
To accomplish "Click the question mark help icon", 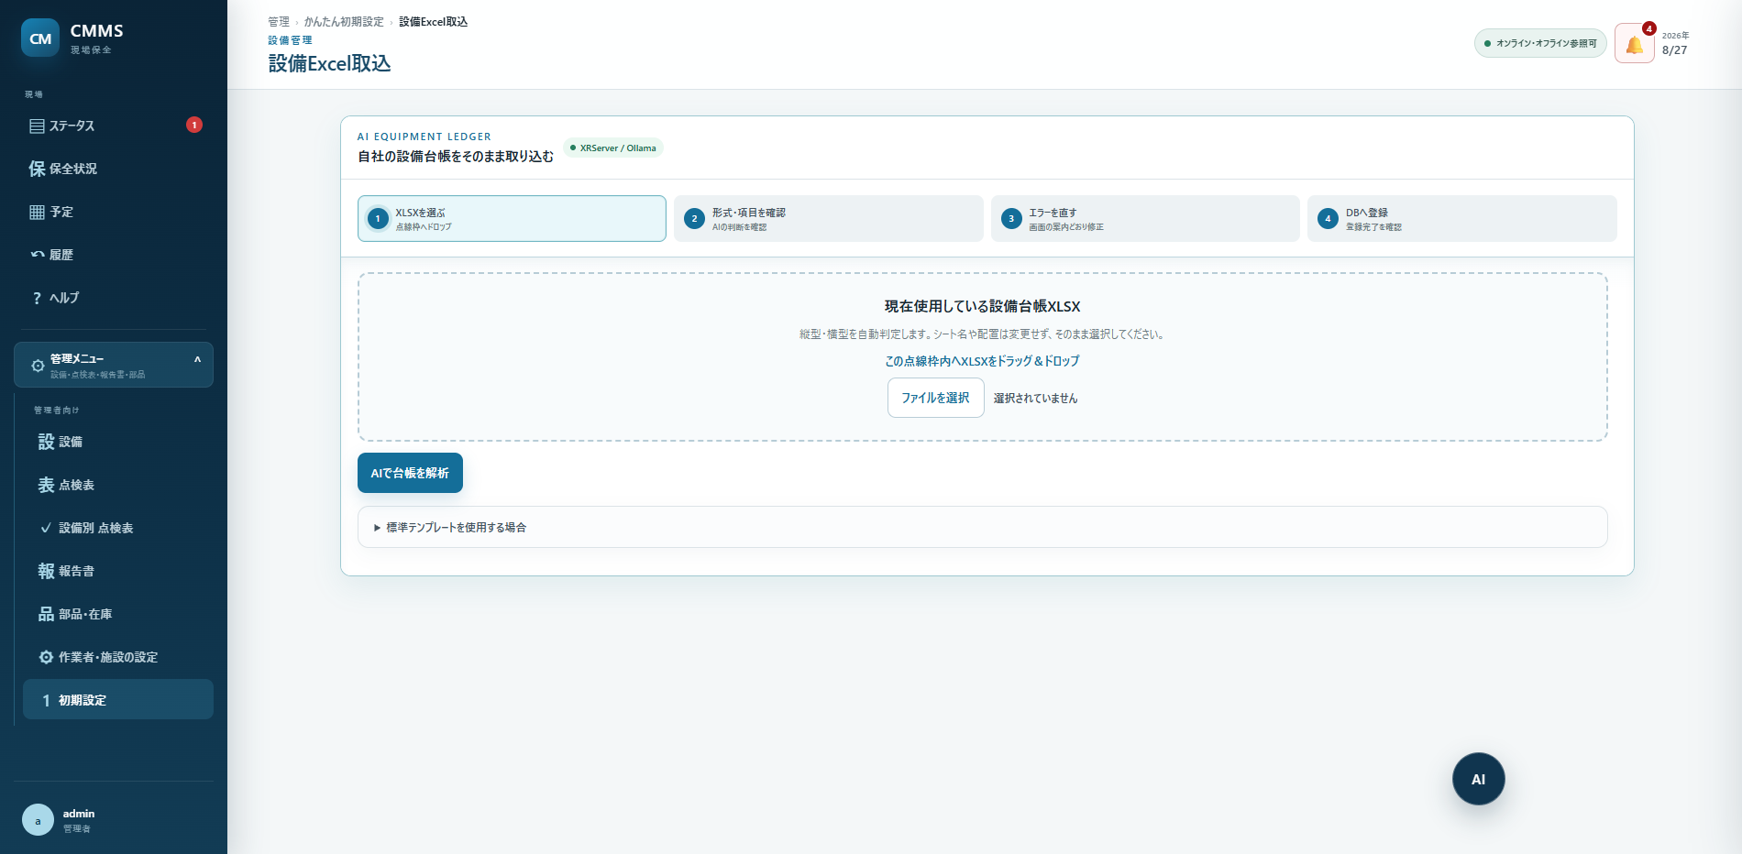I will (37, 298).
